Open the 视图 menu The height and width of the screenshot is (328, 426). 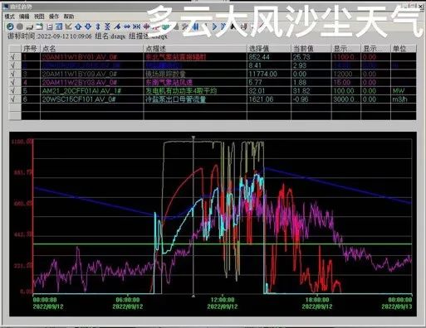point(39,17)
